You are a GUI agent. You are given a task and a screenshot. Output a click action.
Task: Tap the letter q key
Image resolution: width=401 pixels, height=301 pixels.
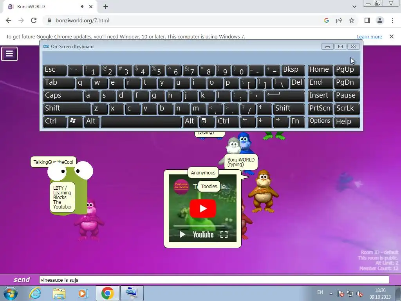tap(83, 83)
